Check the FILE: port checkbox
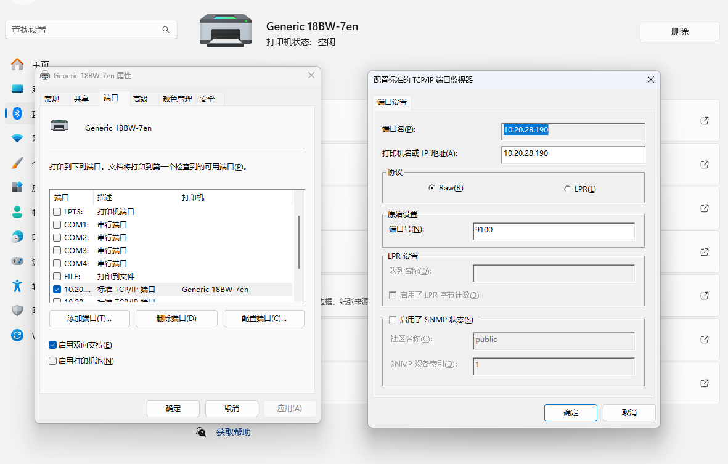The height and width of the screenshot is (464, 728). pos(57,277)
